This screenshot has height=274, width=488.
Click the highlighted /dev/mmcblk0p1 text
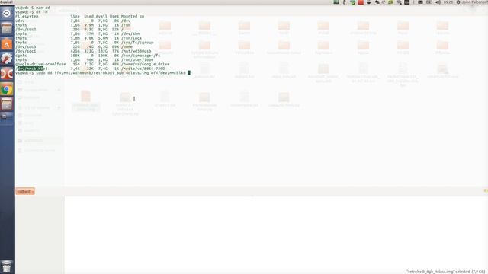[32, 68]
